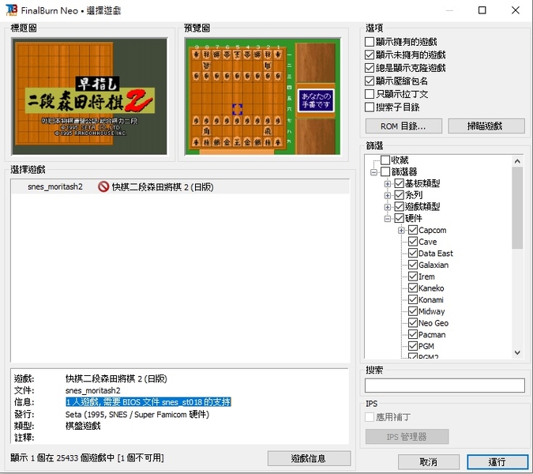Expand the 基板類型 tree node
533x474 pixels.
pyautogui.click(x=387, y=183)
